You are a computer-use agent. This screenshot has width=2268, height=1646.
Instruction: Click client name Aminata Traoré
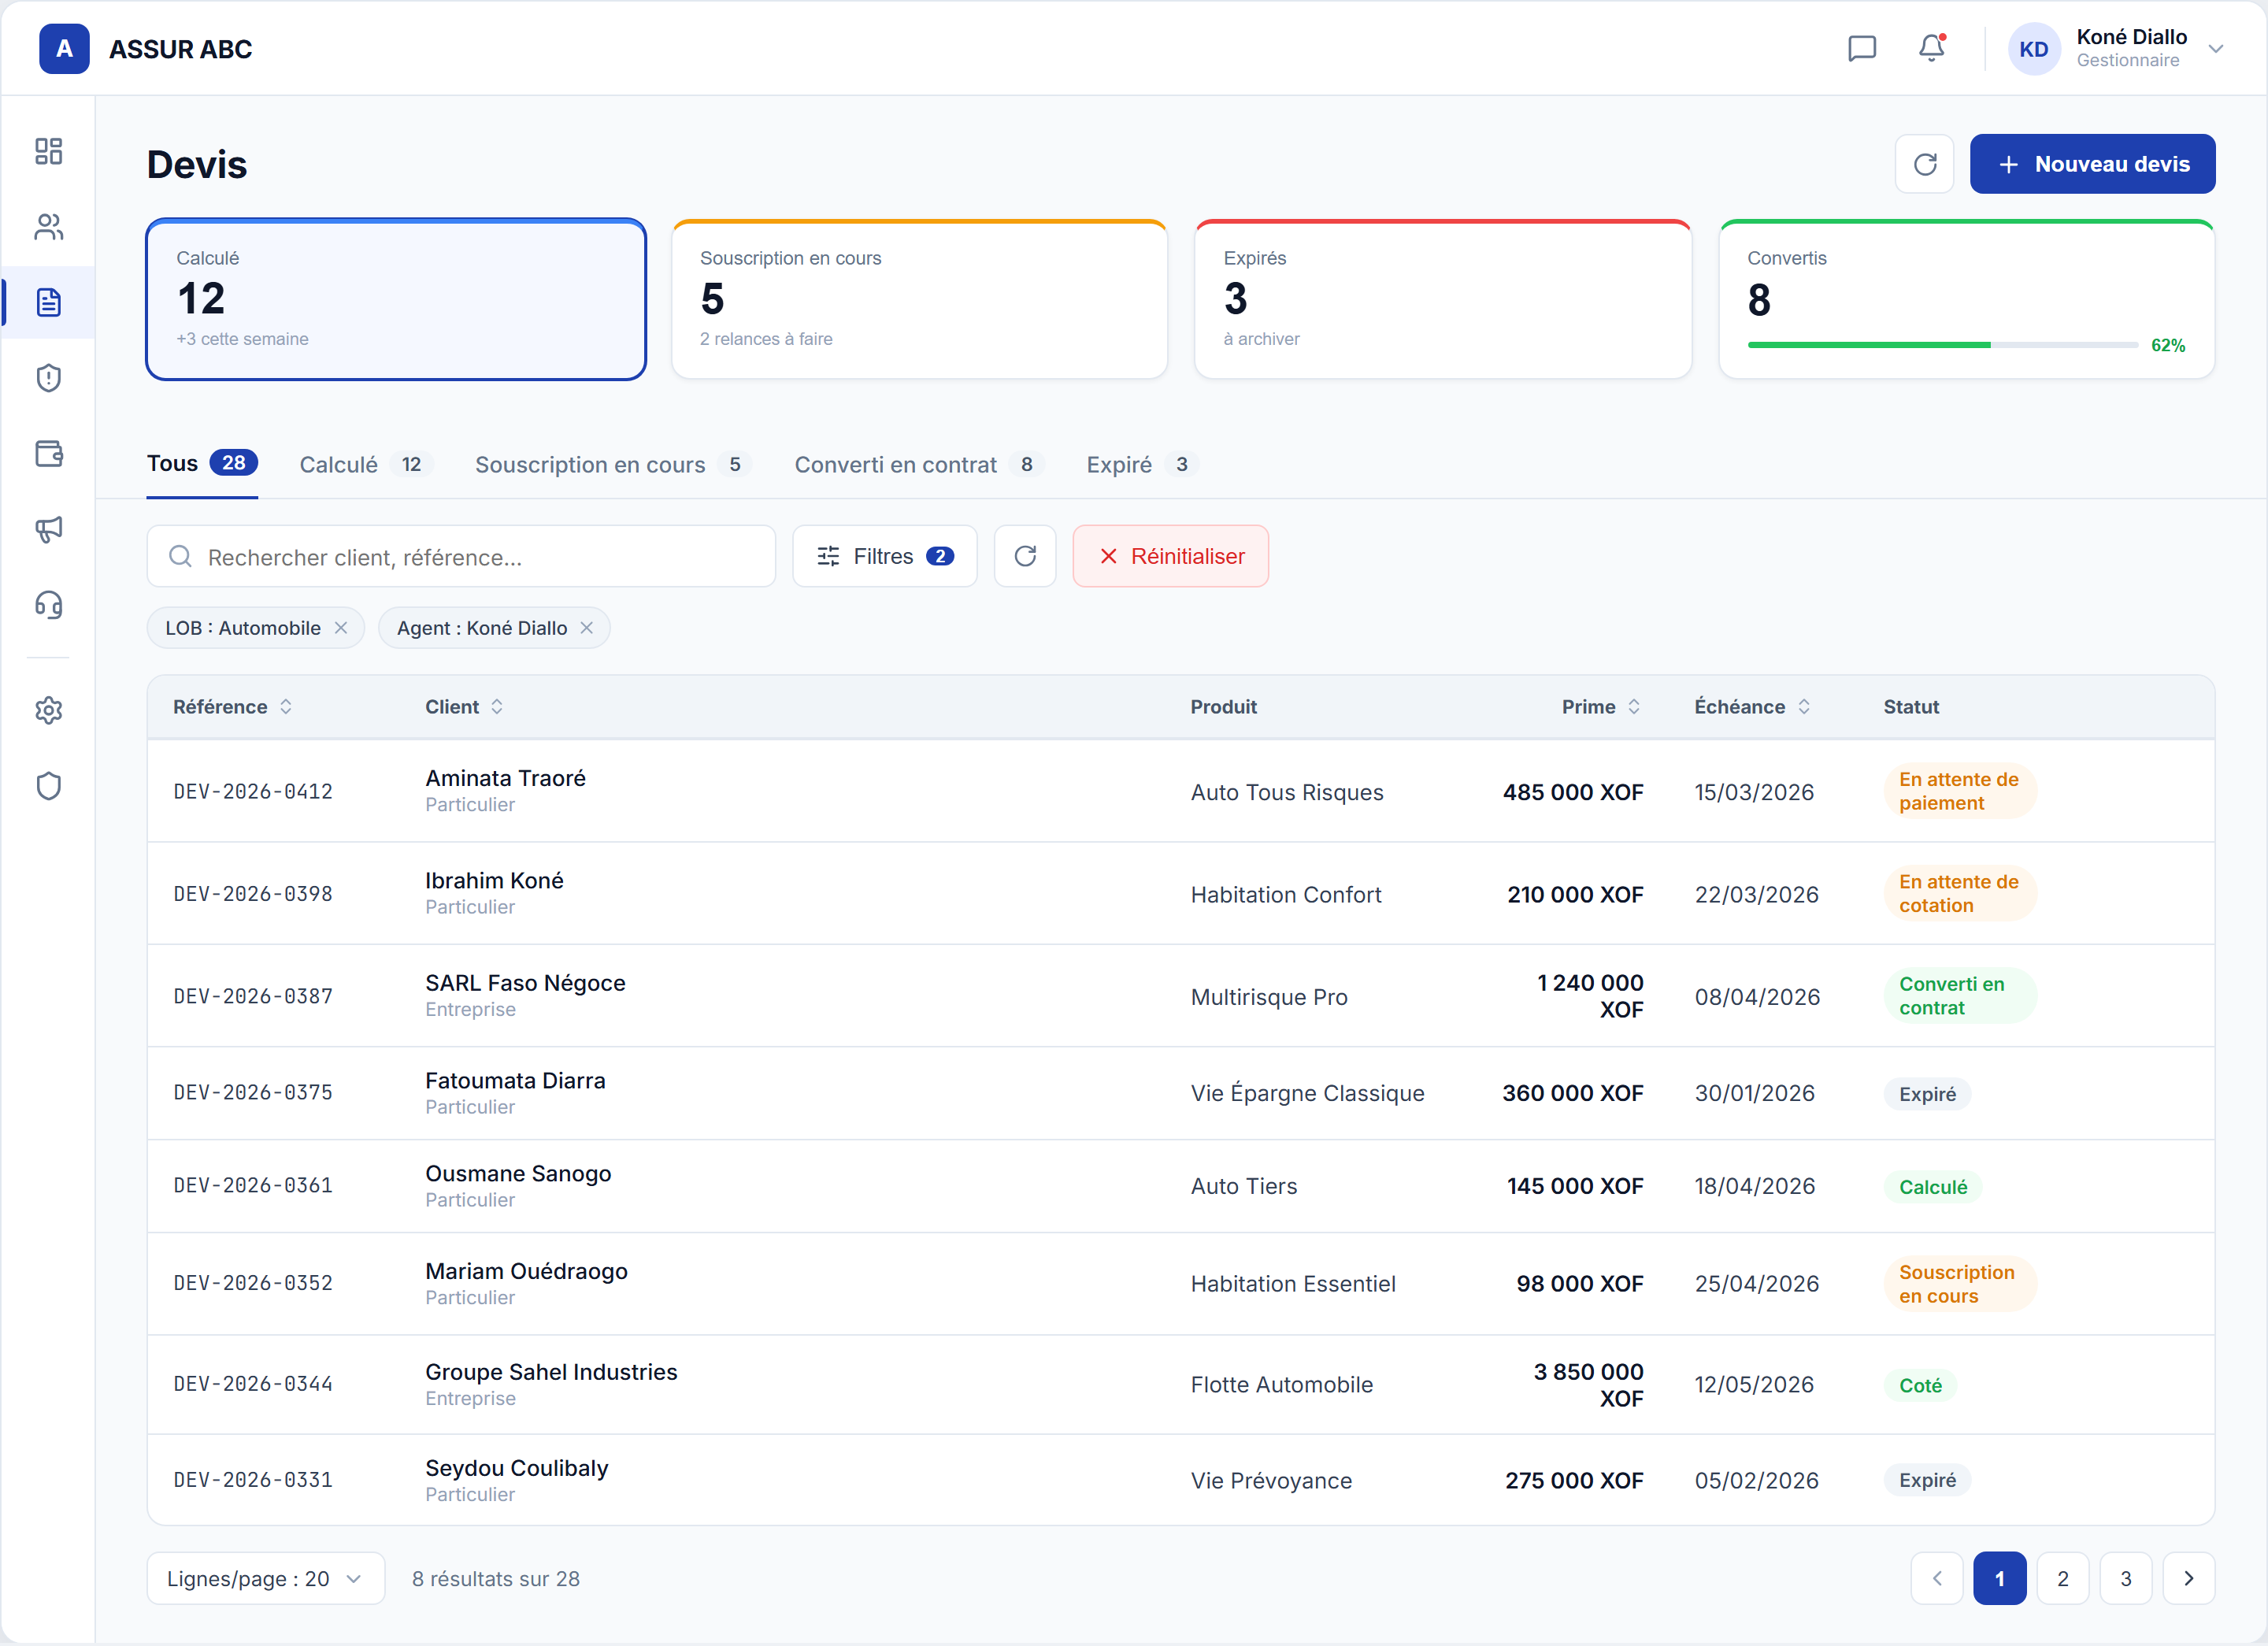(505, 778)
